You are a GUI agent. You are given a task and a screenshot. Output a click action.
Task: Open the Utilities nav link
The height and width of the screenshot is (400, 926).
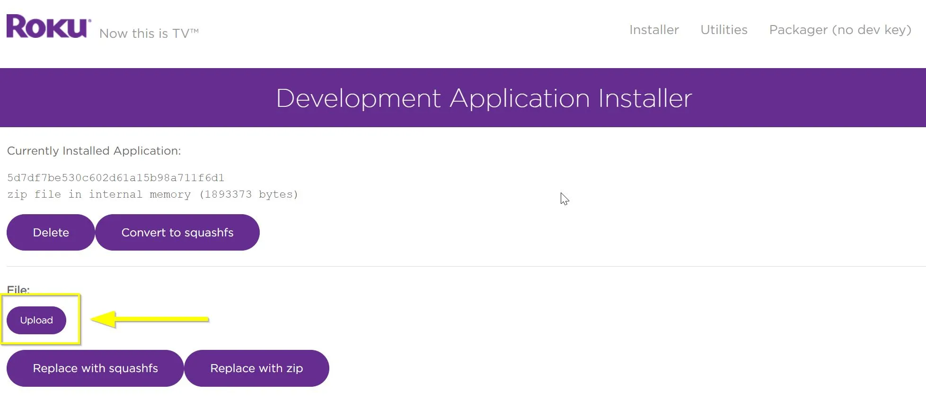[x=723, y=30]
